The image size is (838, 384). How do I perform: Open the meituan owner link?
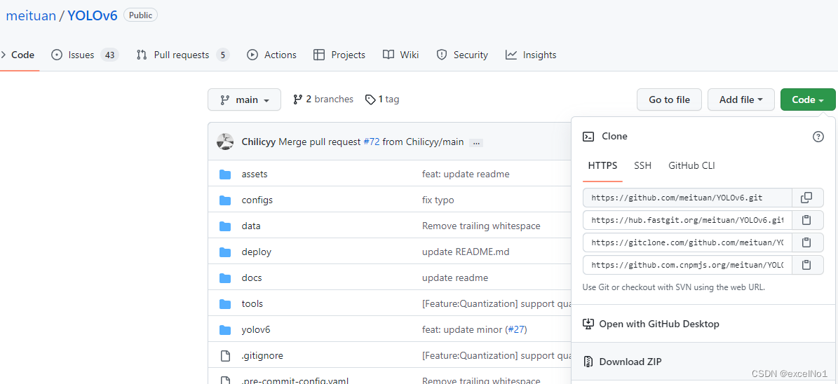[31, 15]
